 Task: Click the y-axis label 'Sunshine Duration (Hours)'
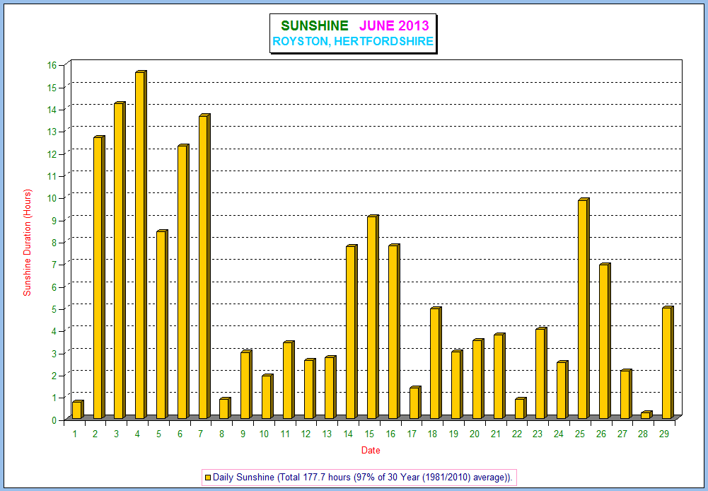[28, 243]
